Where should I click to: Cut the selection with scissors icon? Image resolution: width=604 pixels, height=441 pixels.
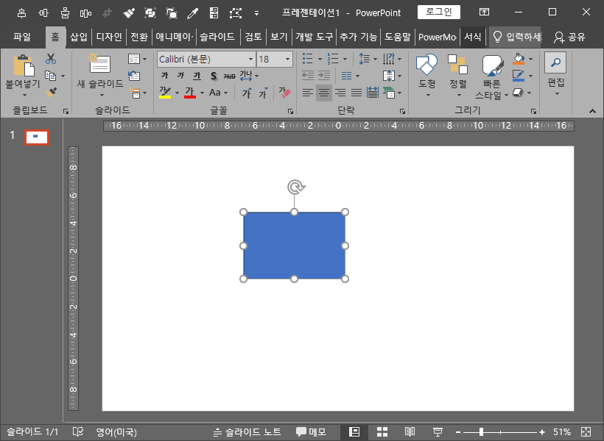[51, 59]
